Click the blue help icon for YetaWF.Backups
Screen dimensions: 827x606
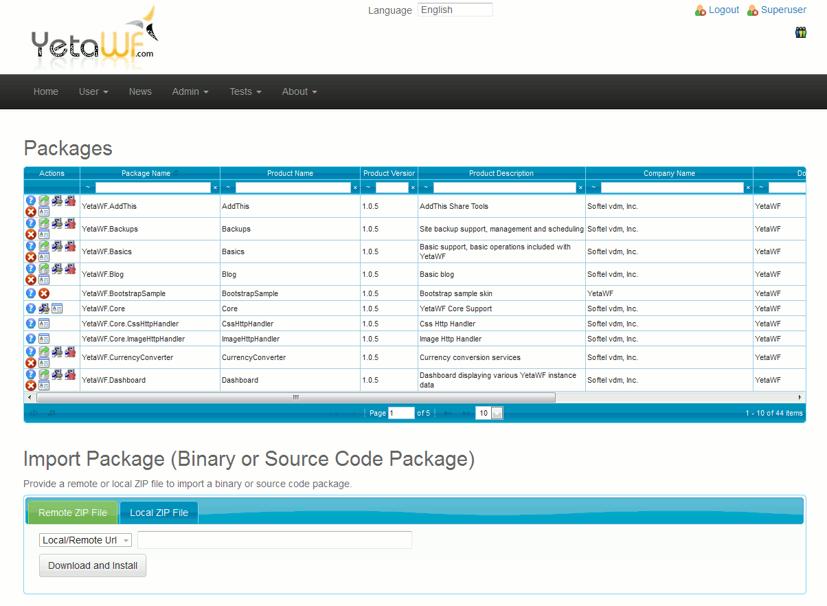(31, 223)
